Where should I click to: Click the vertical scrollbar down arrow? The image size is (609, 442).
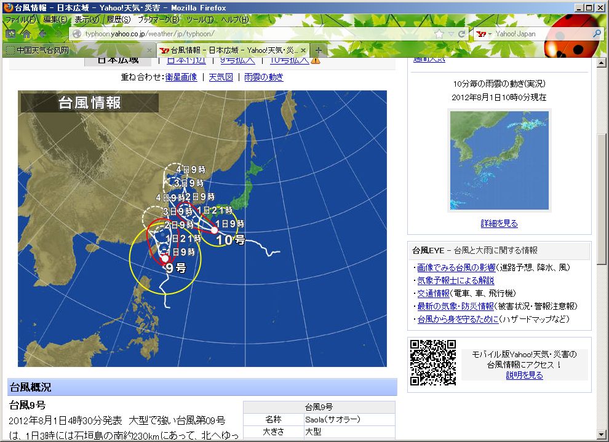[602, 435]
